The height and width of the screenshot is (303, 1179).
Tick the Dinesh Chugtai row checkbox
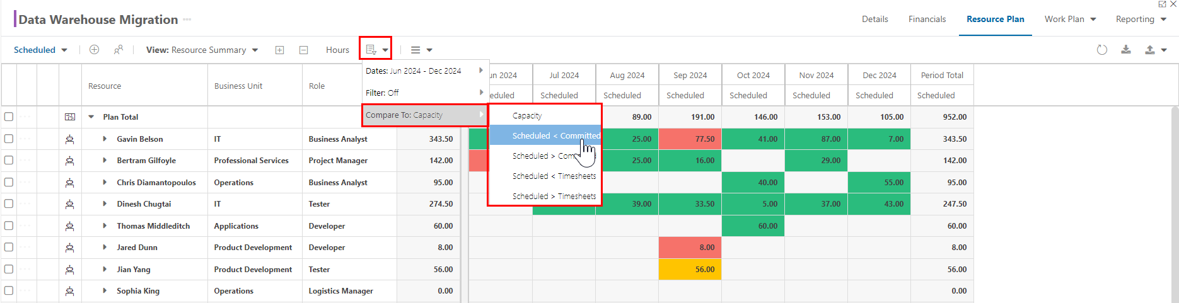click(x=9, y=203)
